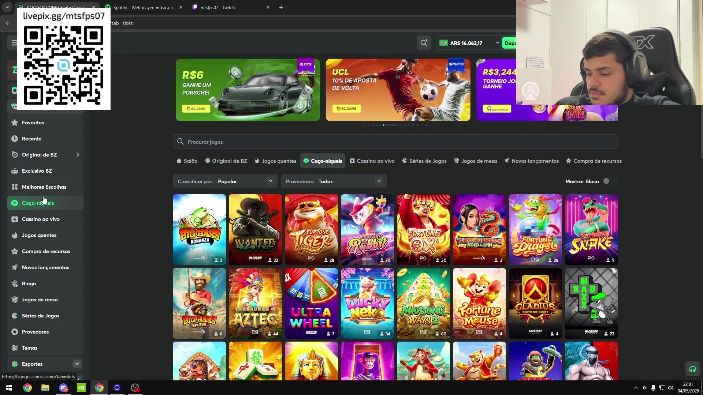Click Jogos de mesa sidebar icon
Viewport: 703px width, 395px height.
[15, 300]
